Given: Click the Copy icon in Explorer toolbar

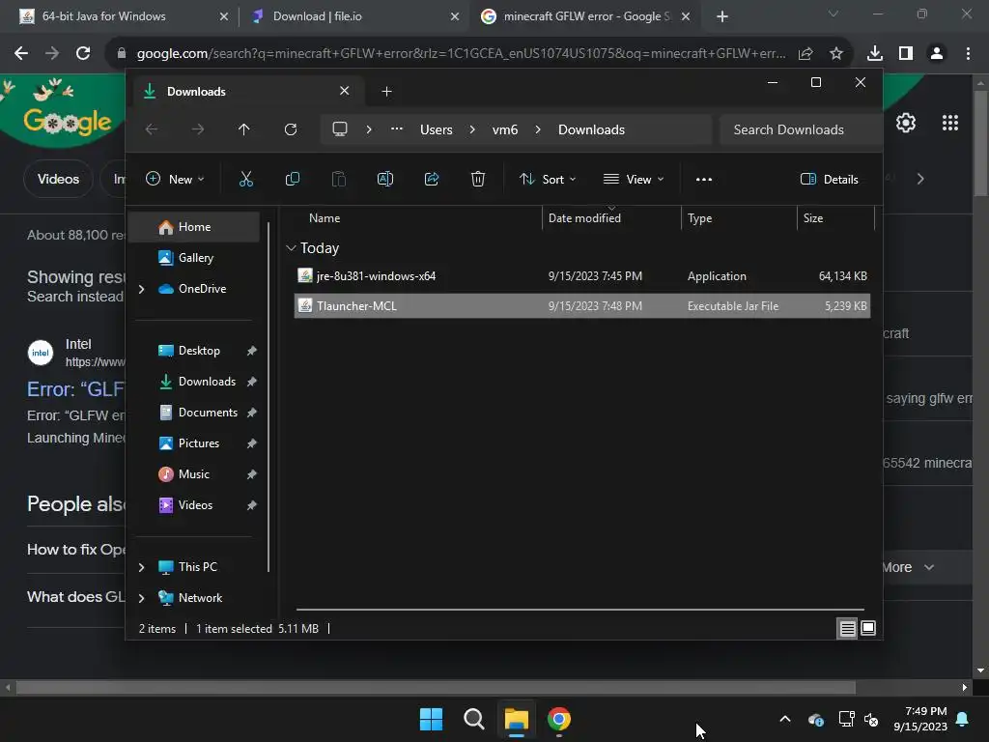Looking at the screenshot, I should (292, 179).
